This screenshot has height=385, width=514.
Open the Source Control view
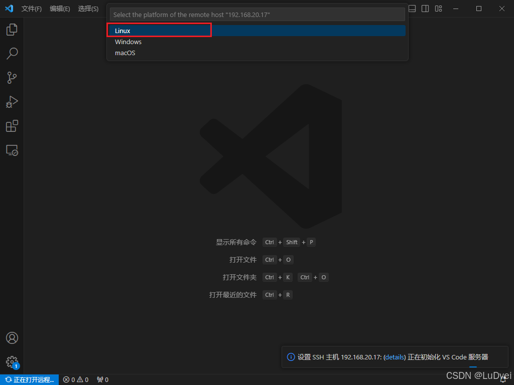point(12,78)
